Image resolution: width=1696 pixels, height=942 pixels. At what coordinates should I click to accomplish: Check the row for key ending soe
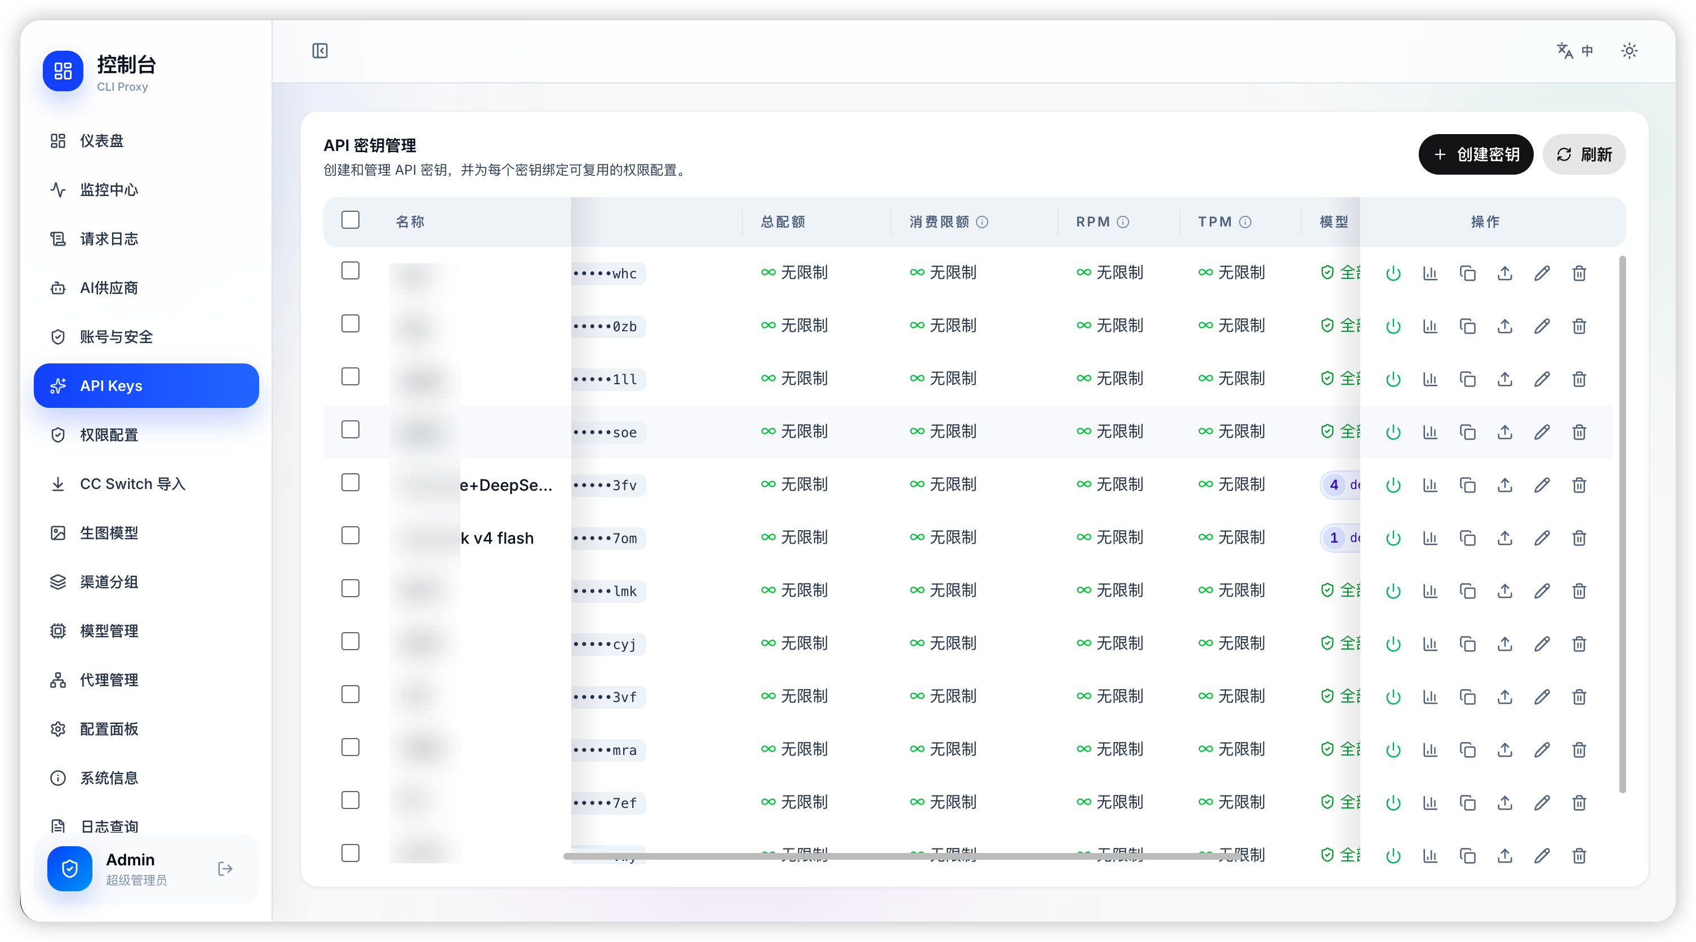350,429
